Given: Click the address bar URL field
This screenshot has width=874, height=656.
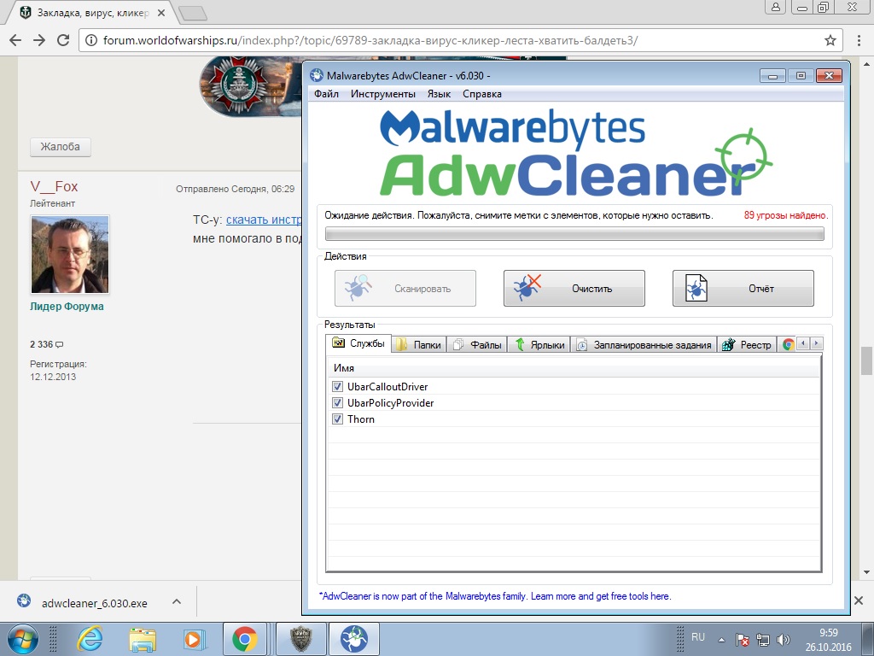Looking at the screenshot, I should click(x=460, y=40).
